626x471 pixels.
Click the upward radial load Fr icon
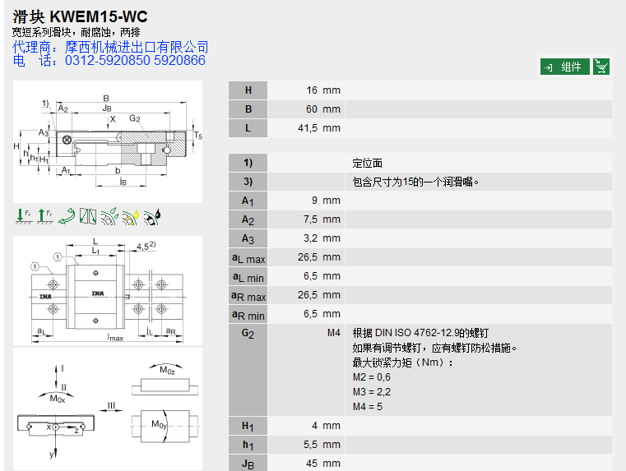click(x=44, y=217)
